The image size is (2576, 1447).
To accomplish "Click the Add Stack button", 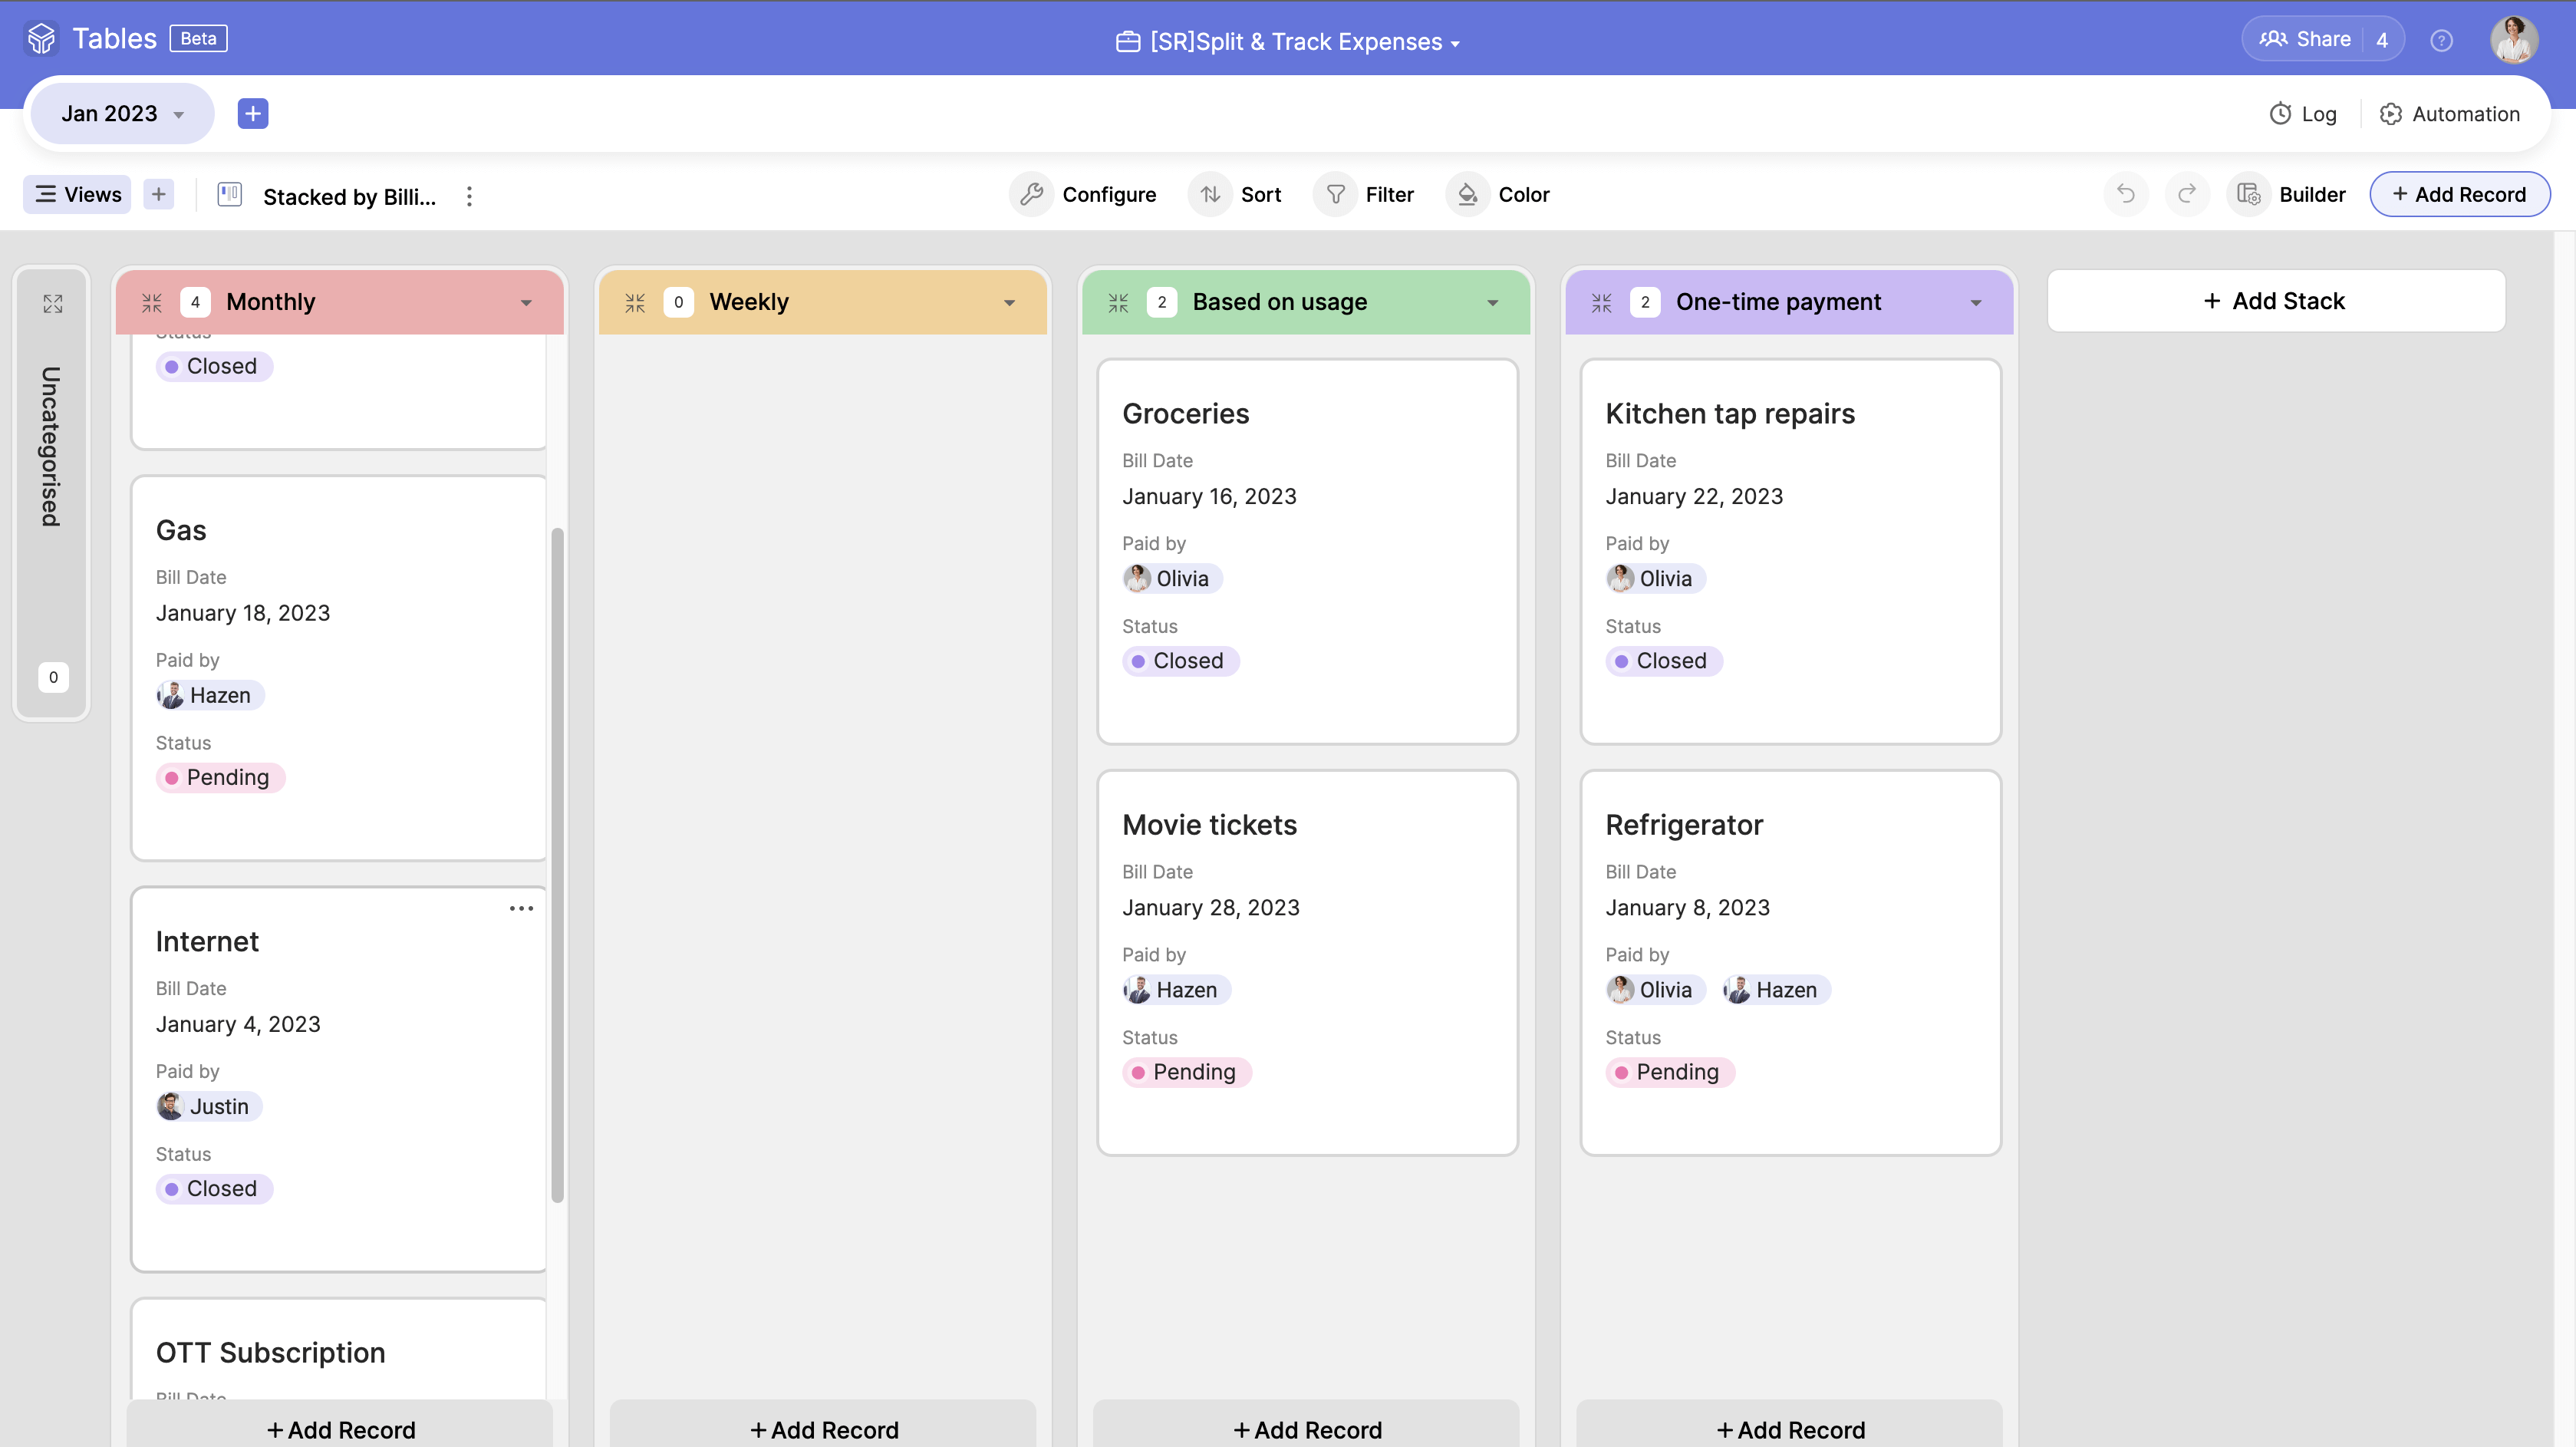I will click(x=2275, y=301).
